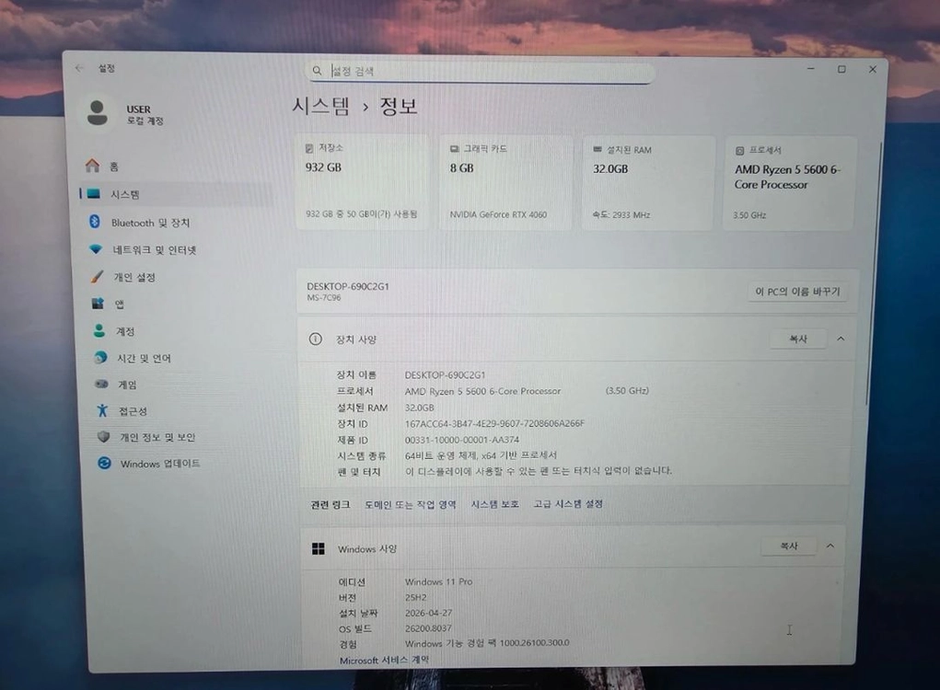Click 64비트 운영 체제 시스템 종류 value

(x=481, y=455)
